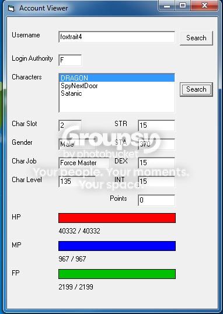Viewport: 223px width, 314px height.
Task: Click the blue MP progress bar
Action: pos(117,246)
